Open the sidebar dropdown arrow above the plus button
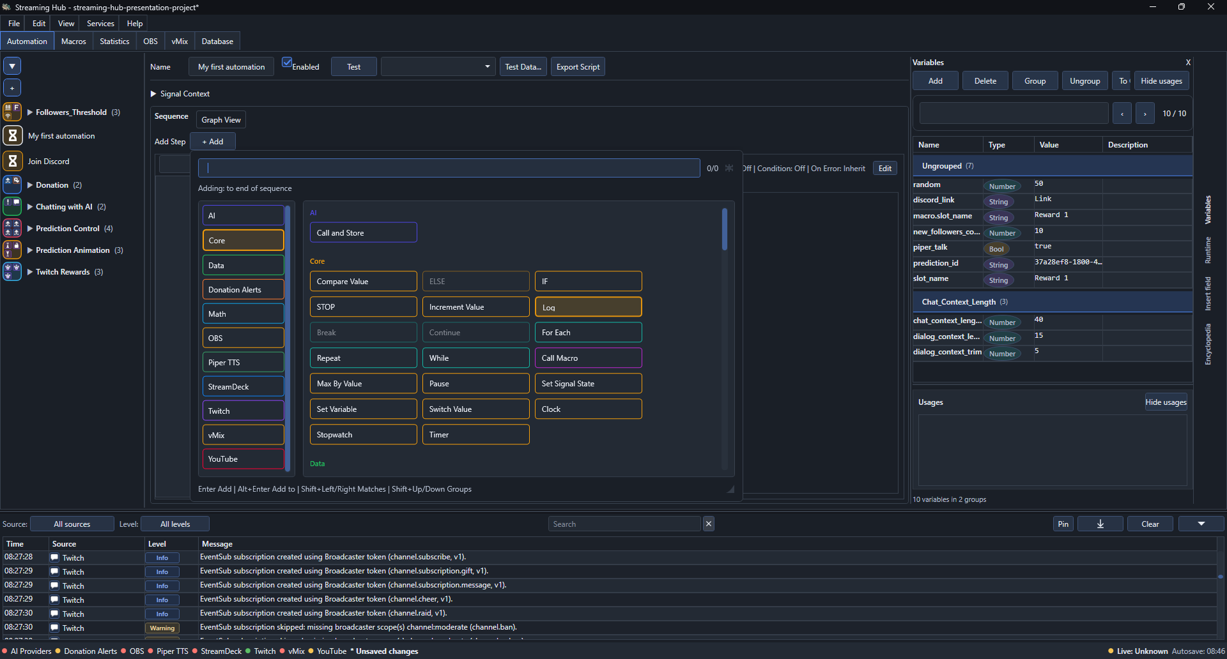 pos(12,66)
